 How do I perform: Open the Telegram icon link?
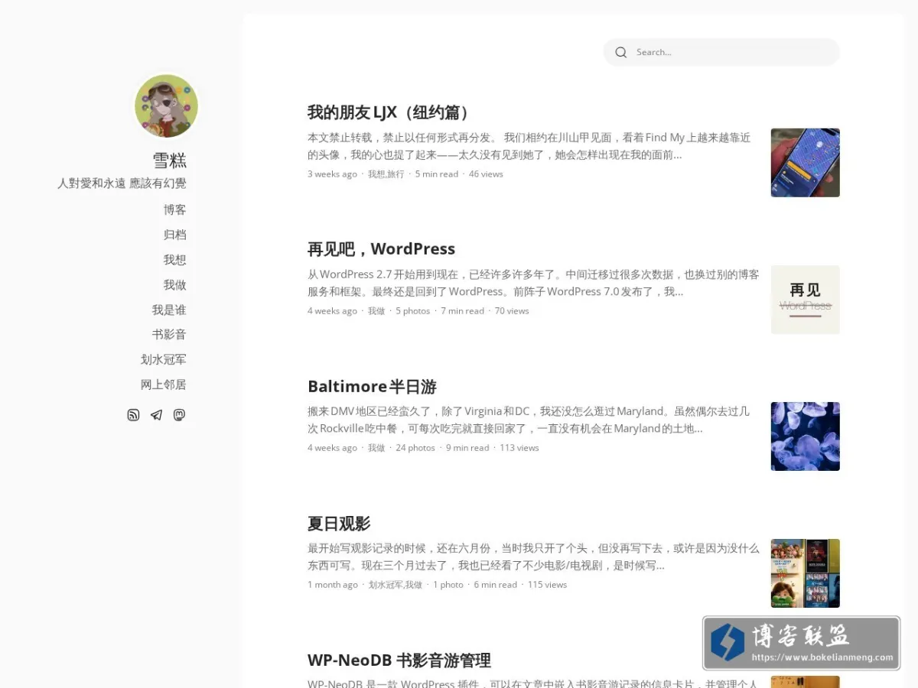pos(156,415)
